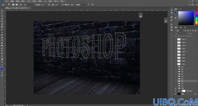Click the zoom percentage field in status bar
The image size is (198, 106).
pyautogui.click(x=6, y=105)
